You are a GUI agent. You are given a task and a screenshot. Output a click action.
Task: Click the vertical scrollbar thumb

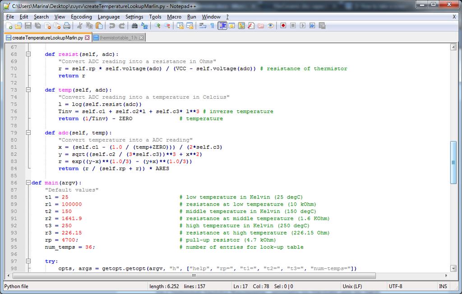tap(453, 162)
